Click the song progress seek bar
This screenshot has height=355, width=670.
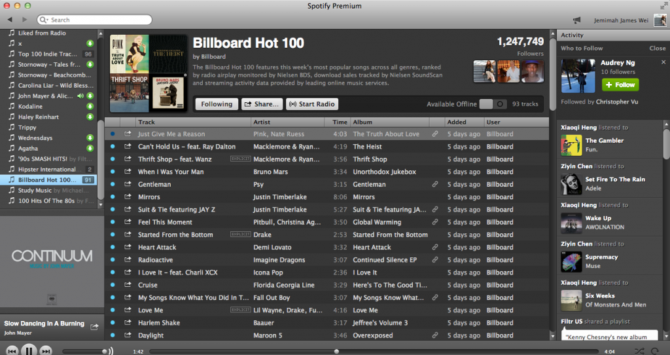point(374,352)
